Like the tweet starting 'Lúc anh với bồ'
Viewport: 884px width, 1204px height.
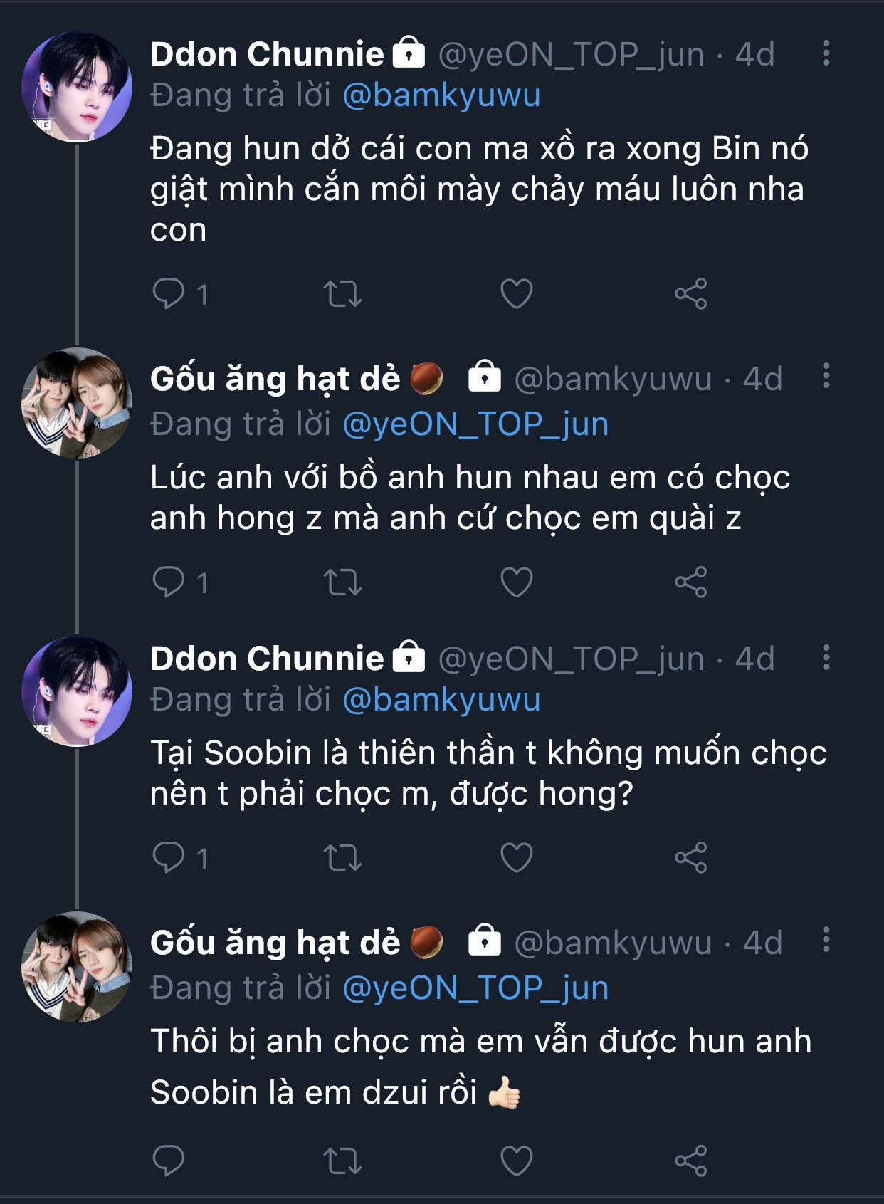pyautogui.click(x=516, y=582)
